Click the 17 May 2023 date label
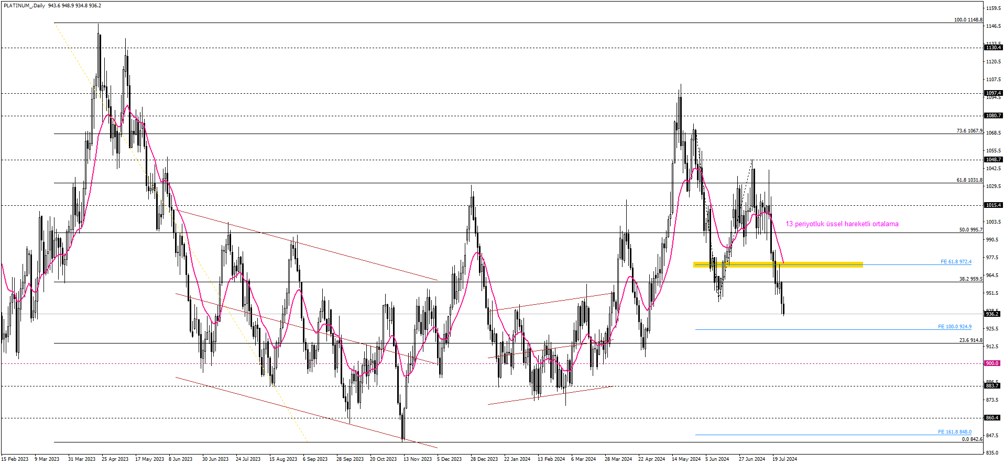Screen dimensions: 1004x465 149,459
